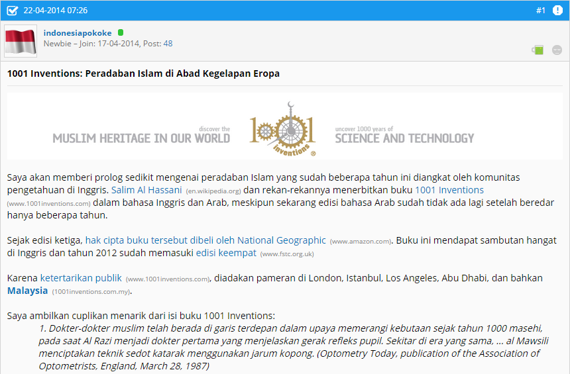Click the en.wikipedia.org source label

[x=213, y=191]
